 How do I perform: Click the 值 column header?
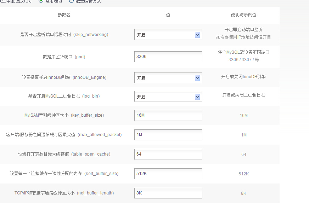(168, 15)
